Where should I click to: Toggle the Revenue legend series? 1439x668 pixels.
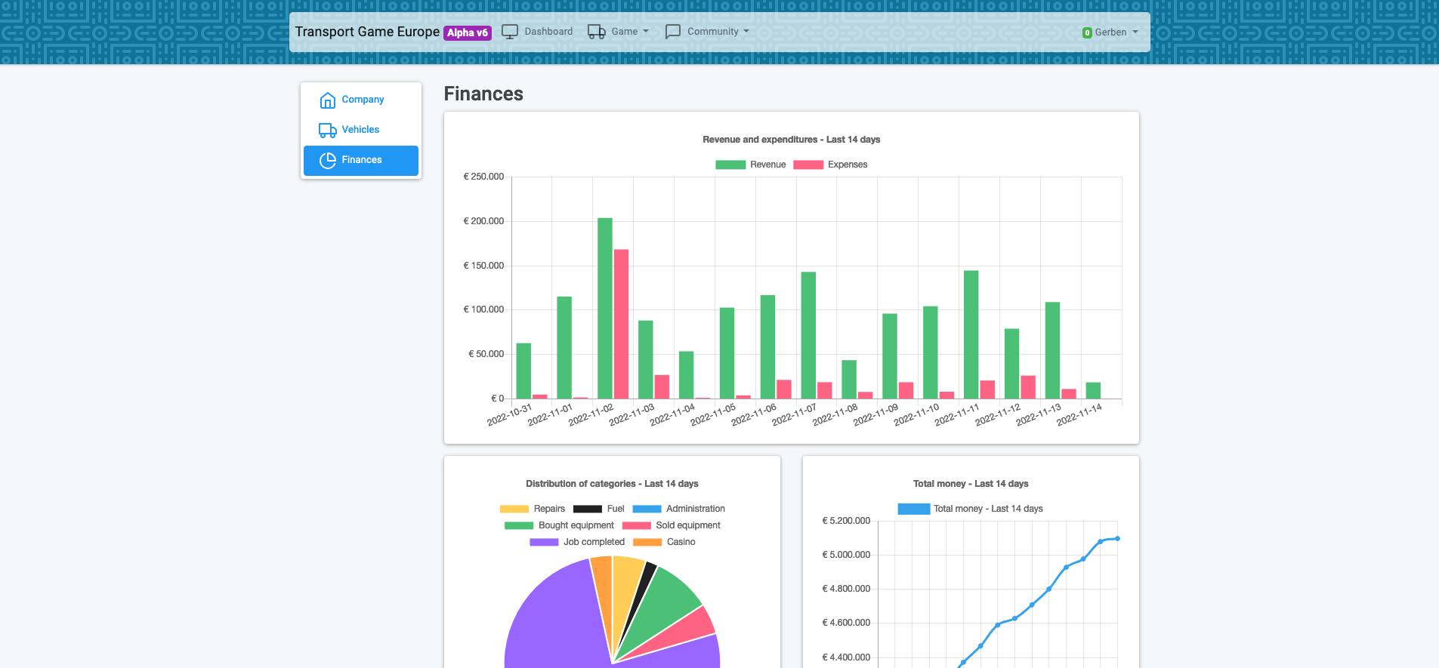pos(751,165)
